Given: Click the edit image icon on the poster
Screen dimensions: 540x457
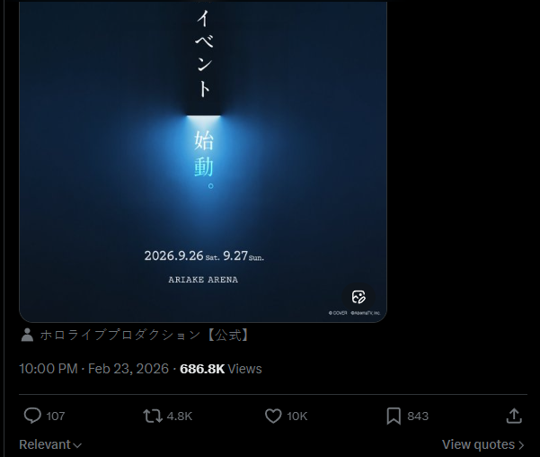Looking at the screenshot, I should point(359,297).
